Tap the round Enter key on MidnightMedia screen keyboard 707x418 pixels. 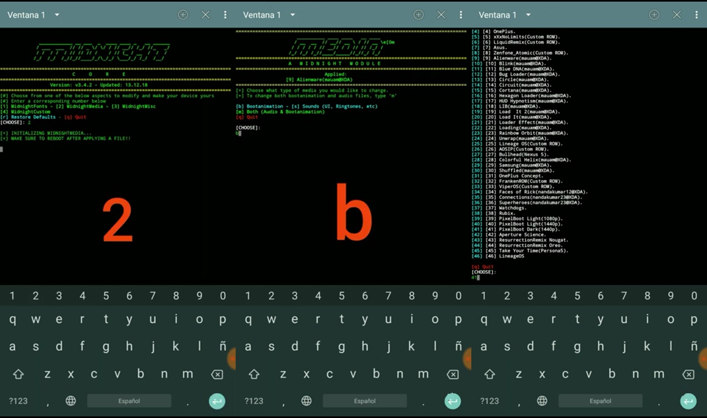(x=452, y=402)
